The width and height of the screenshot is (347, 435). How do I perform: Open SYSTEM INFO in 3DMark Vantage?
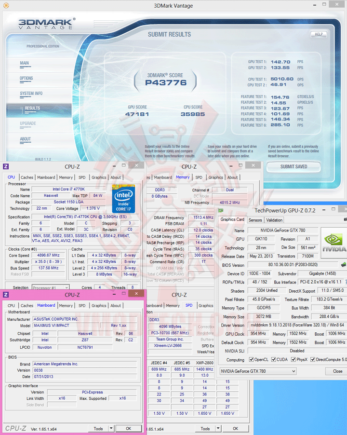coord(31,94)
